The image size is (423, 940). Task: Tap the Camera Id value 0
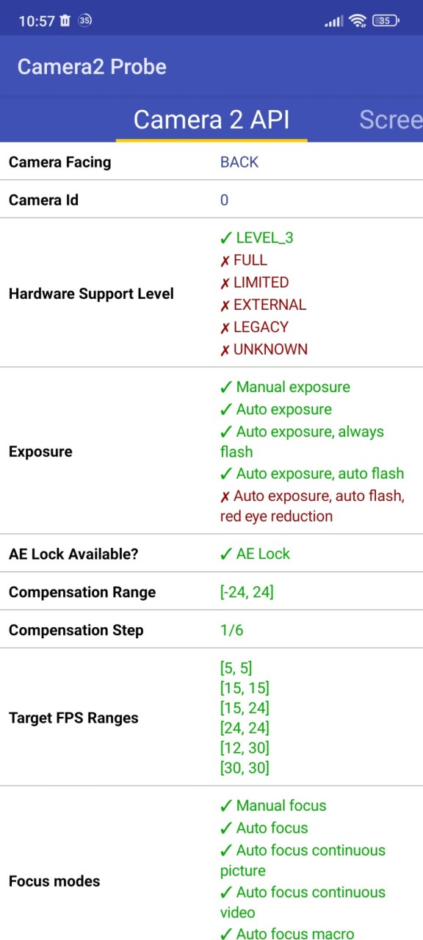click(224, 200)
